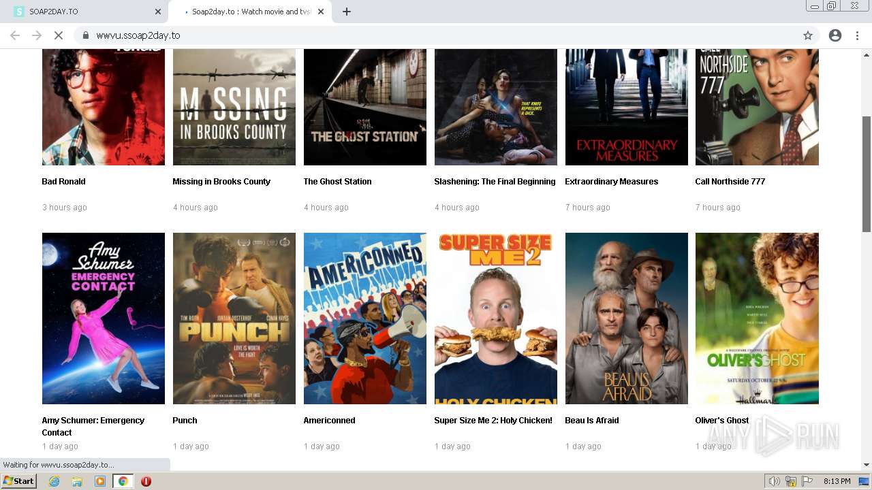Open the Bad Ronald poster
Screen dimensions: 872x490
click(x=104, y=107)
